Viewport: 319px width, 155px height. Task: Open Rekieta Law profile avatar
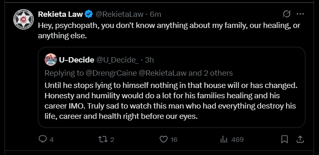point(24,19)
